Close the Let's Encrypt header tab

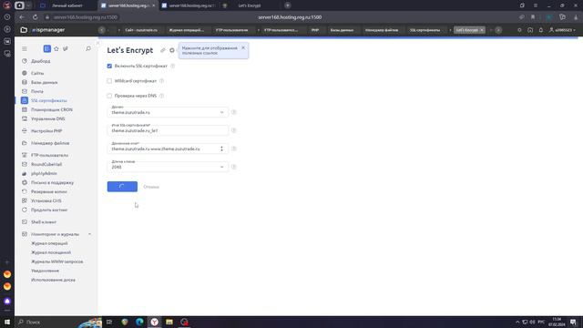coord(482,30)
